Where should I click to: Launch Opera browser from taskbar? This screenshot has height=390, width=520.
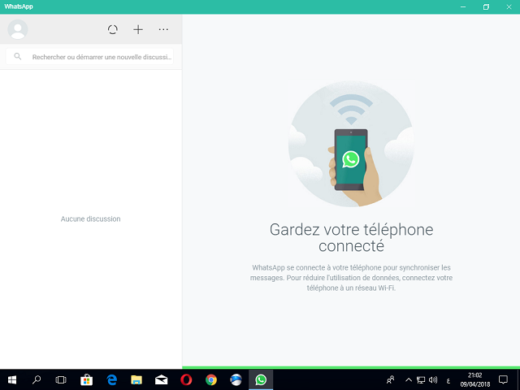(186, 379)
